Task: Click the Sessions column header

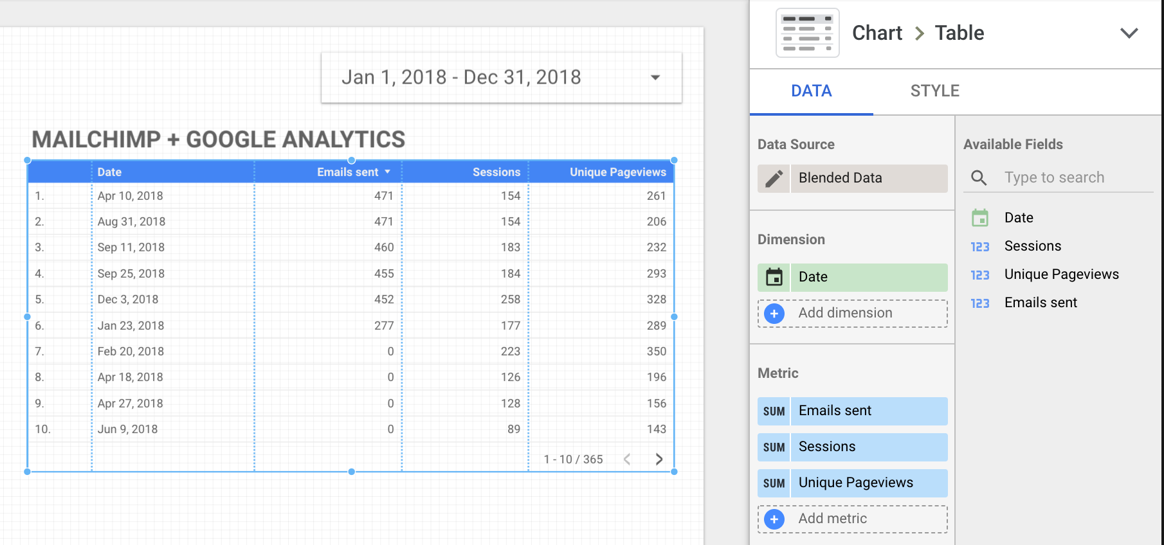Action: [x=496, y=172]
